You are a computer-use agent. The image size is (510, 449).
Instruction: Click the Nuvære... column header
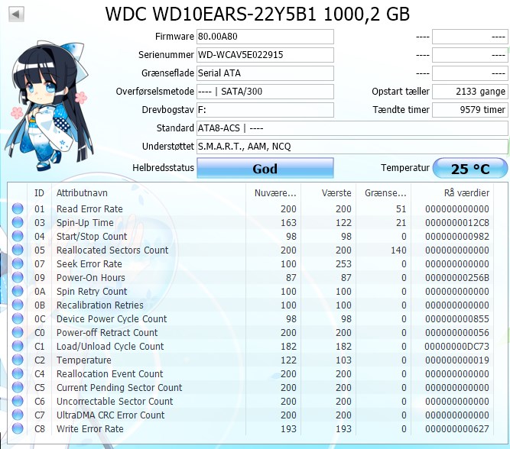point(274,193)
